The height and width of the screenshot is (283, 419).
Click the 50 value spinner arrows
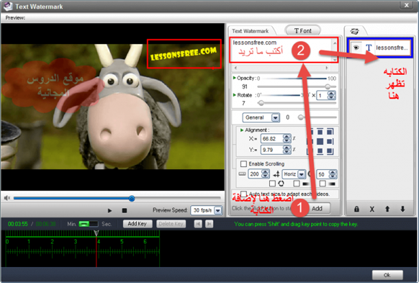(x=332, y=174)
